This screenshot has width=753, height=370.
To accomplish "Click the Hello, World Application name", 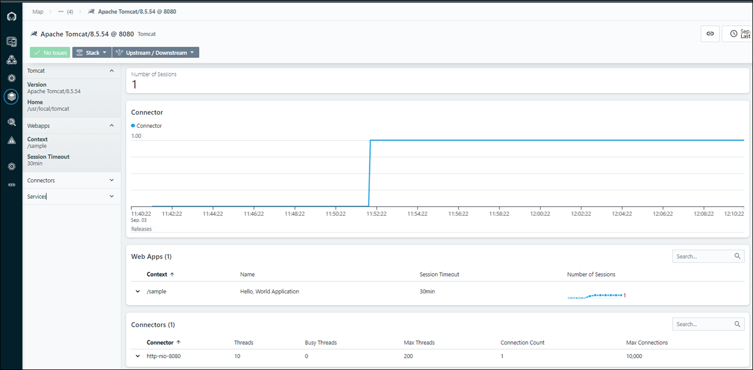I will pyautogui.click(x=270, y=291).
